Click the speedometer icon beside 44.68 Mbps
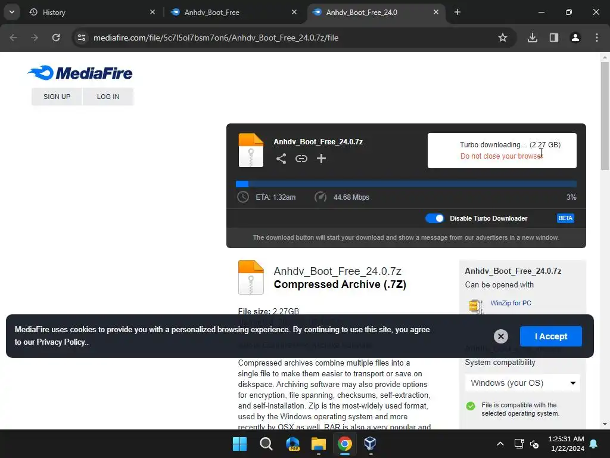The height and width of the screenshot is (458, 610). [x=320, y=197]
